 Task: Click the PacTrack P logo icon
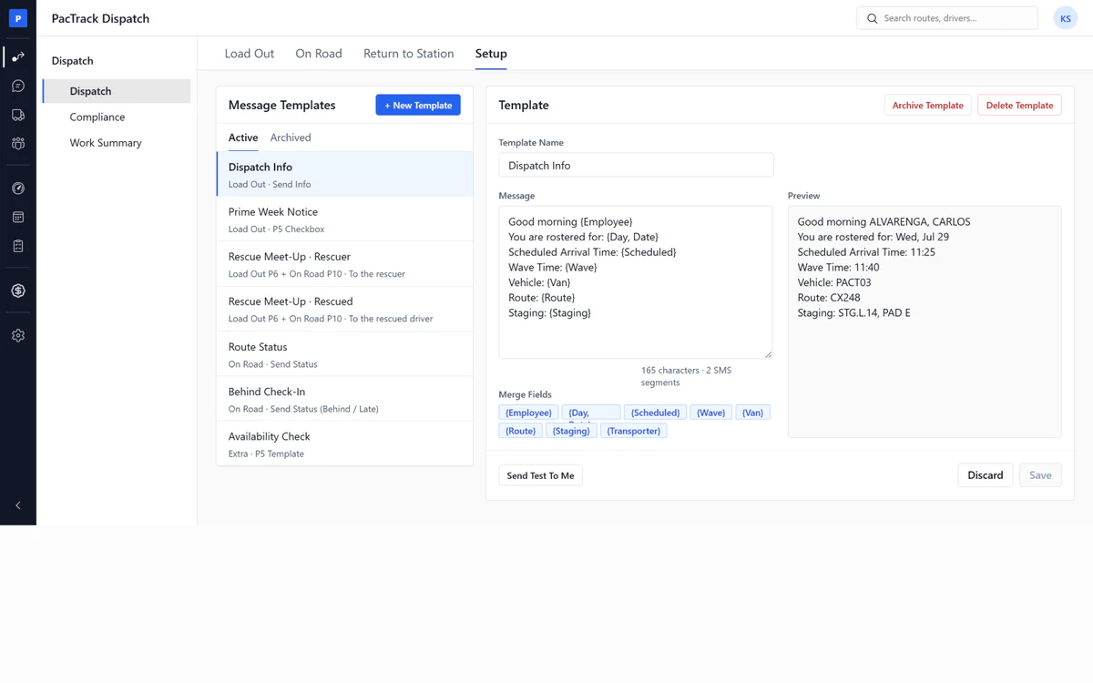pos(17,18)
